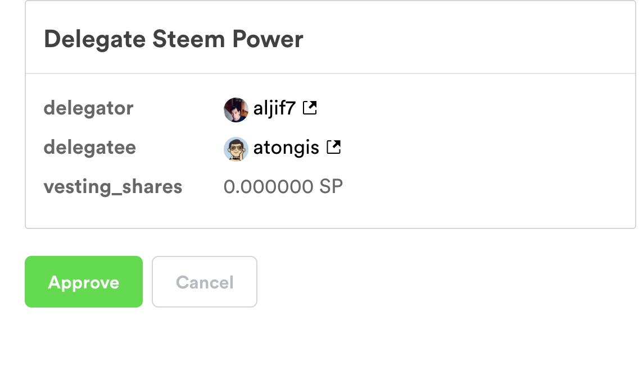This screenshot has height=376, width=643.
Task: Open the aljif7 username link
Action: point(274,108)
